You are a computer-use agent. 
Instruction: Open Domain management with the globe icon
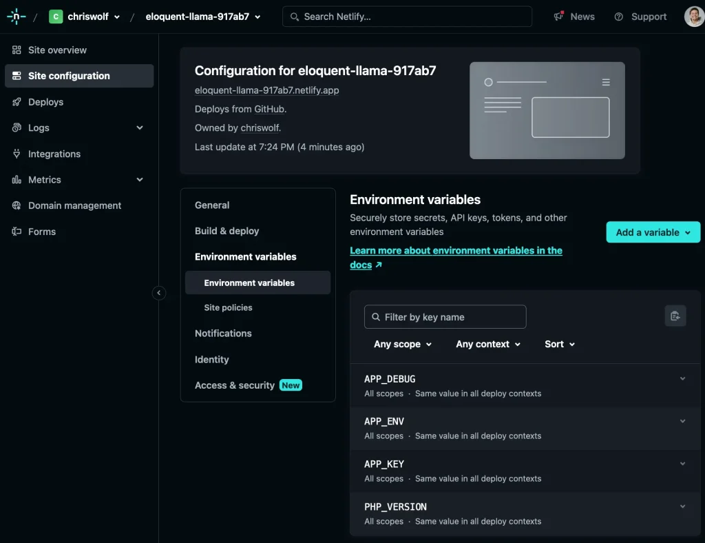point(15,205)
